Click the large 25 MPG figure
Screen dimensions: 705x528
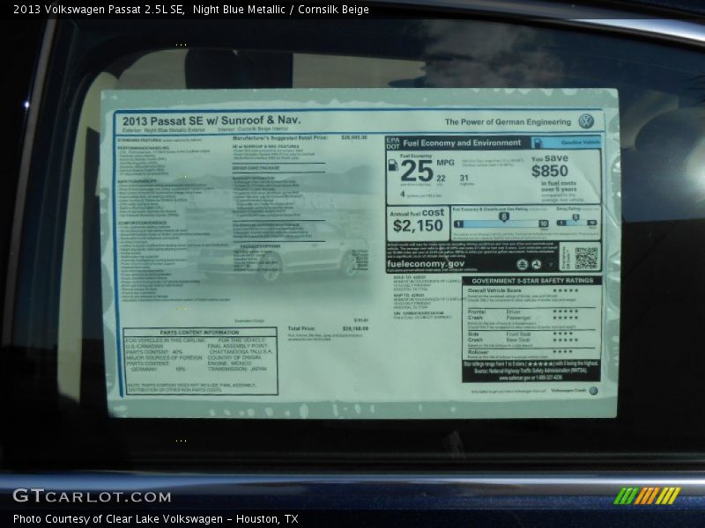coord(417,171)
